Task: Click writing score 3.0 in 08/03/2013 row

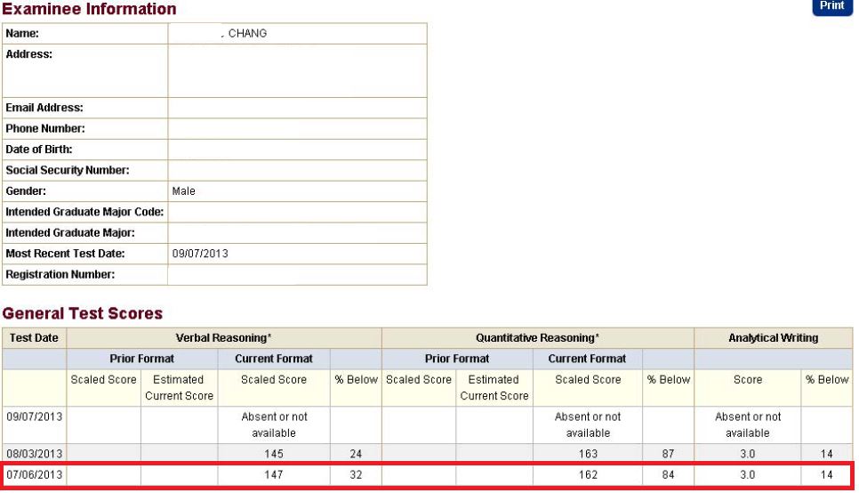Action: point(748,455)
